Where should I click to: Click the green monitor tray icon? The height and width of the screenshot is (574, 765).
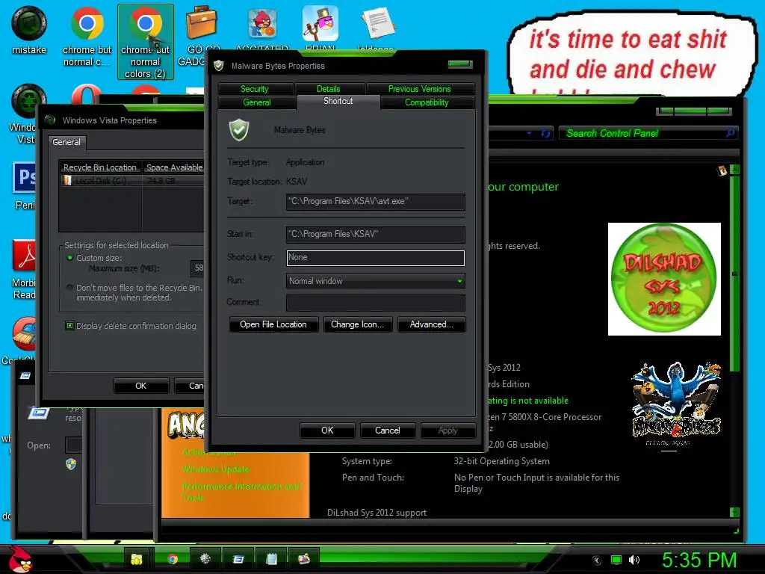[x=616, y=561]
